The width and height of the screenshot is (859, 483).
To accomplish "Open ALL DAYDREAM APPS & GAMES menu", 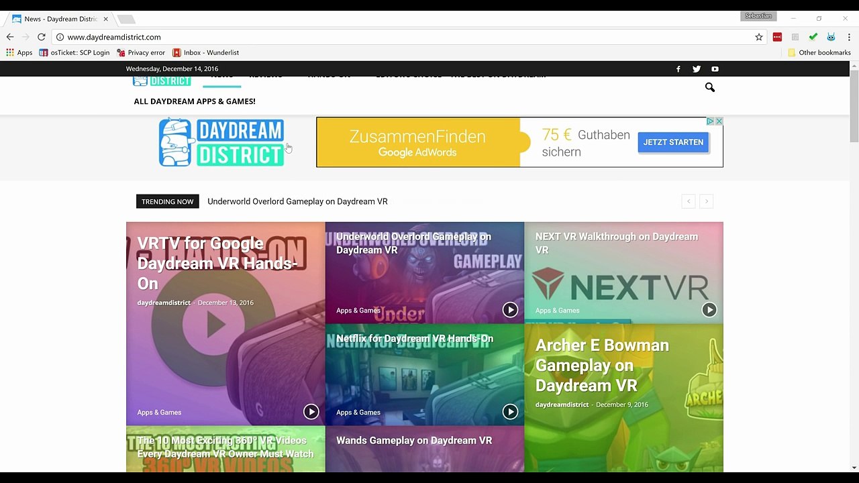I will coord(195,101).
